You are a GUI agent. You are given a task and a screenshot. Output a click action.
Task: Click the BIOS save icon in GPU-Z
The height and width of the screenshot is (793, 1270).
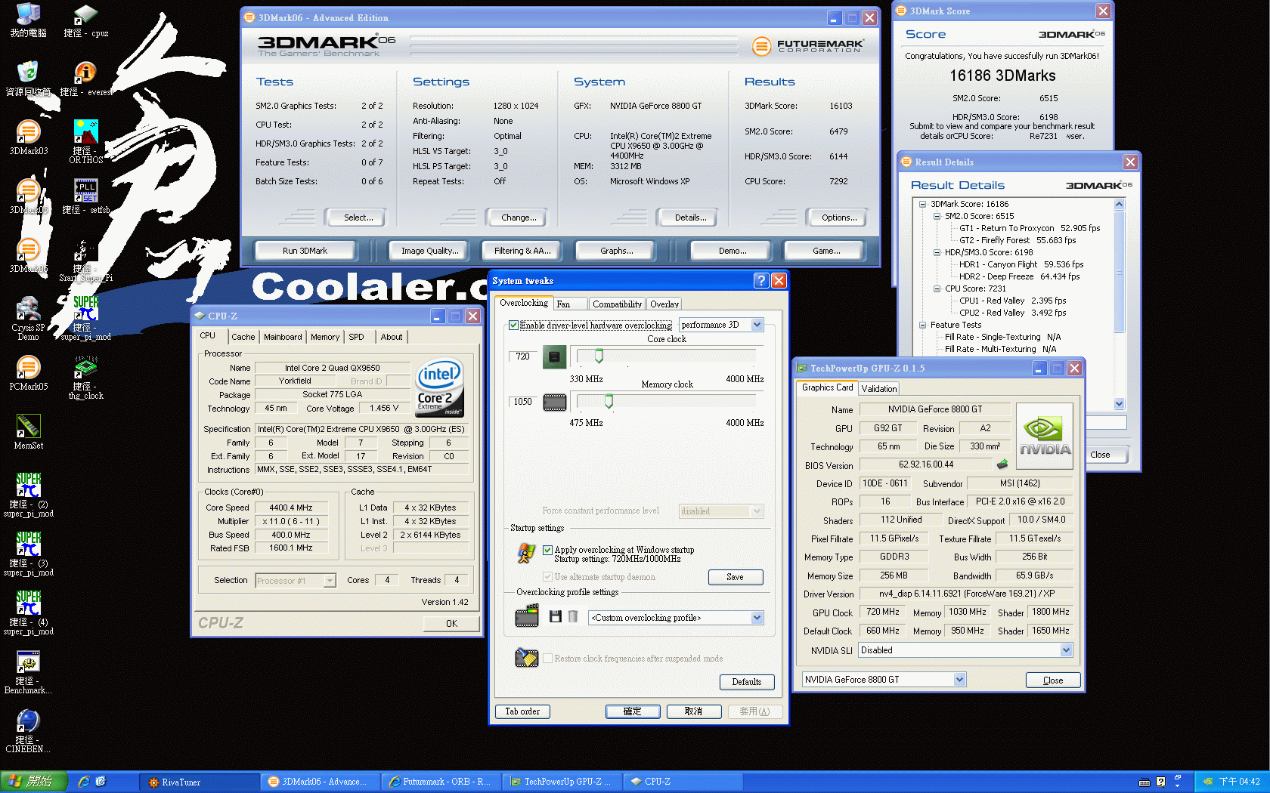[1002, 464]
